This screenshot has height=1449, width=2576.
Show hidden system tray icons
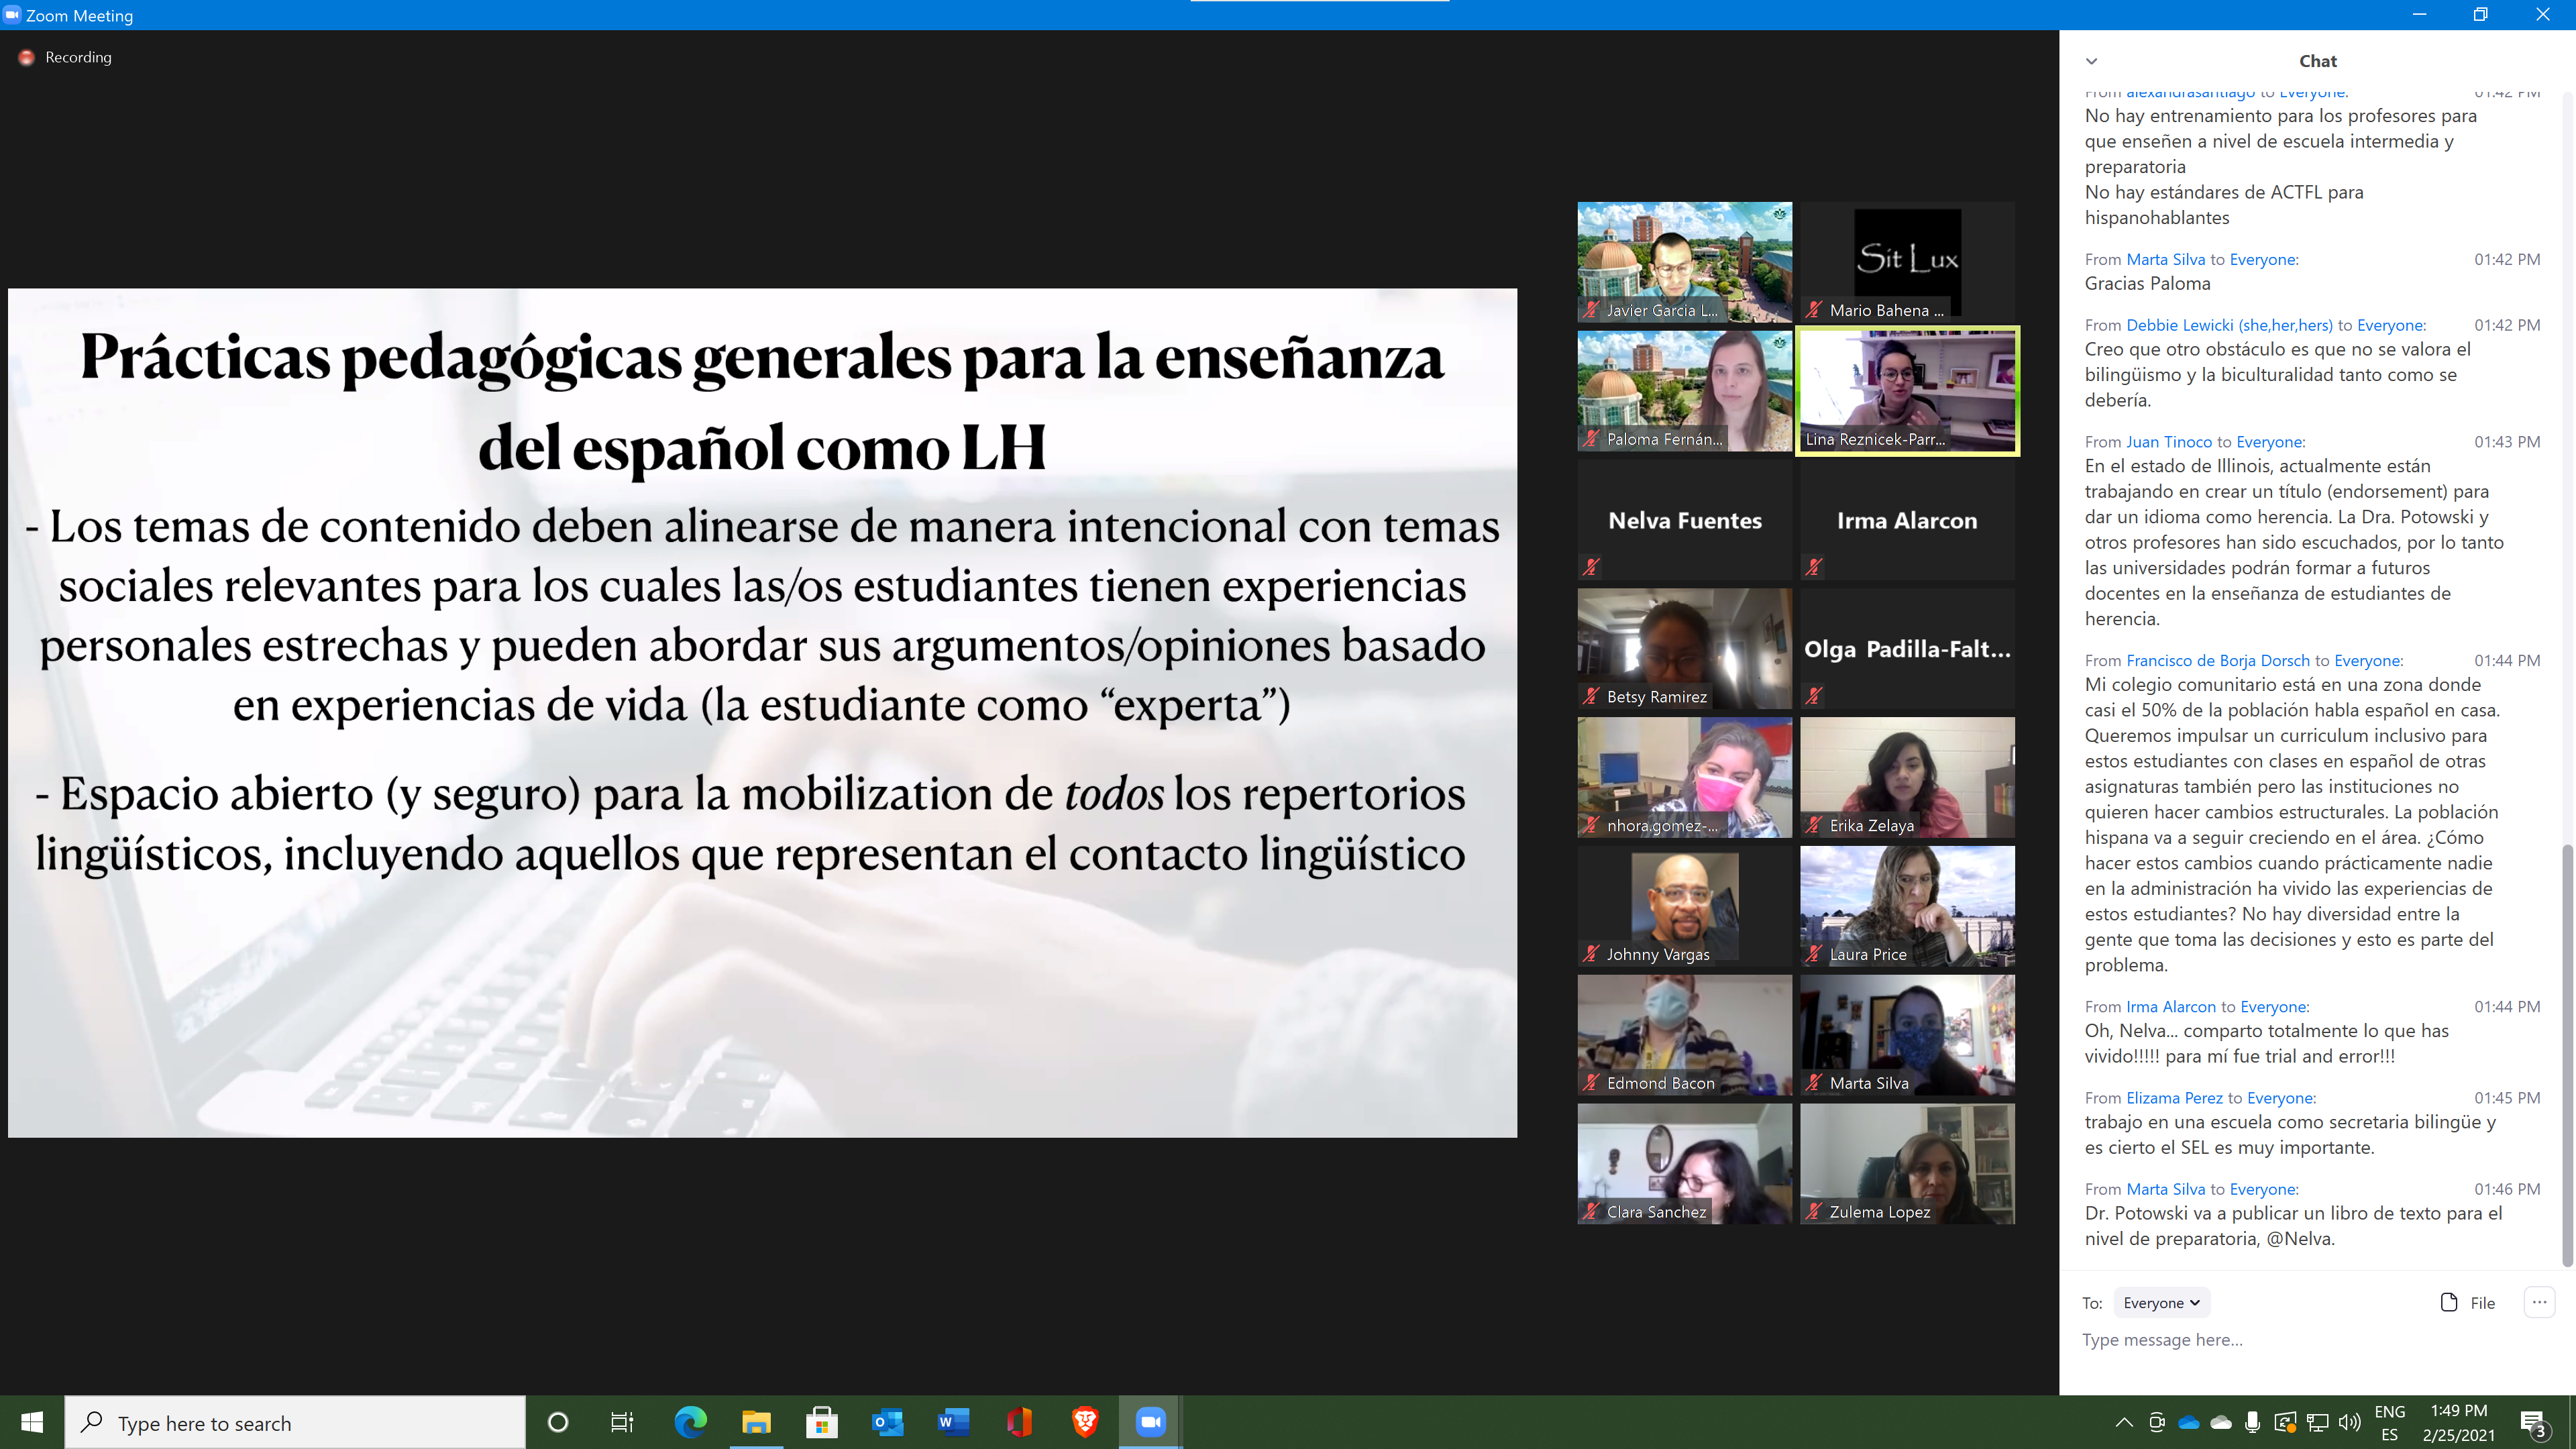(2124, 1422)
